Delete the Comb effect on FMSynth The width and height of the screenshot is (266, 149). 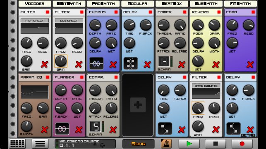coord(250,64)
